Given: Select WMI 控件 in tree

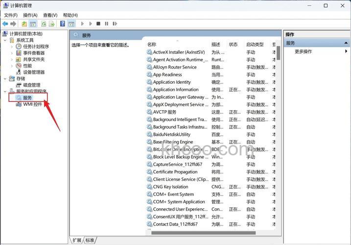Looking at the screenshot, I should tap(32, 104).
